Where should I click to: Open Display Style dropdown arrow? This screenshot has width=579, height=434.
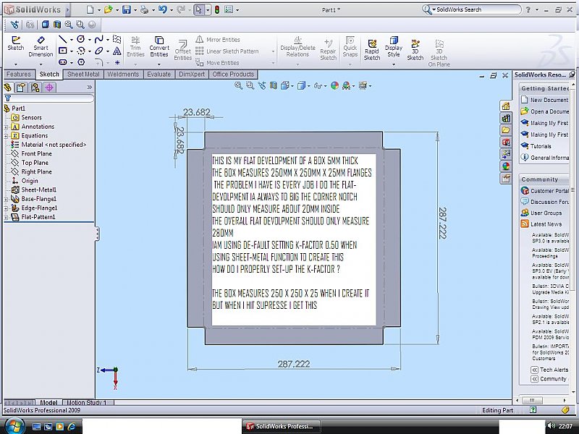point(394,64)
